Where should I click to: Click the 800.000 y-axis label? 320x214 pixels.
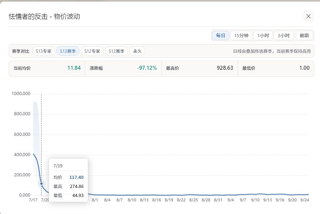coord(22,114)
